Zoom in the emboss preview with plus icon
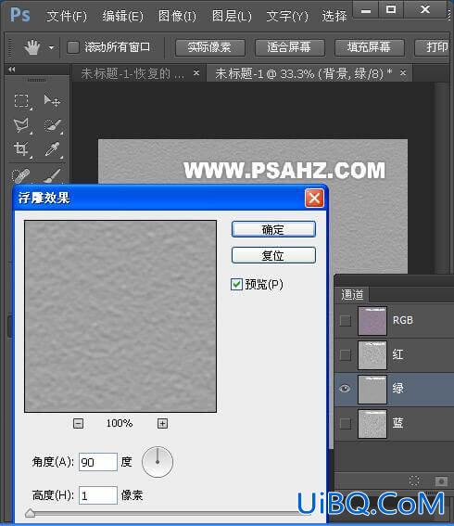454x526 pixels. (162, 423)
